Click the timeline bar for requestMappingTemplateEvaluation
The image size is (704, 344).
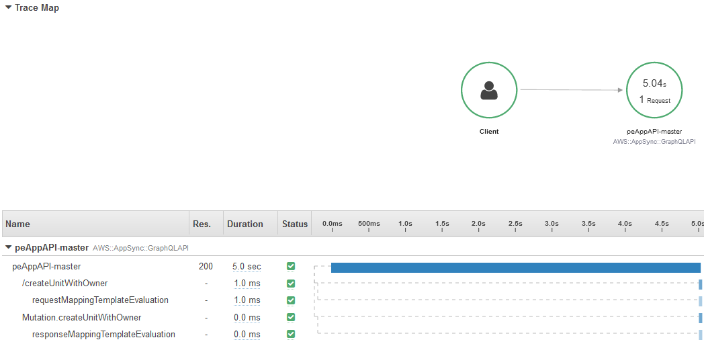tap(700, 301)
